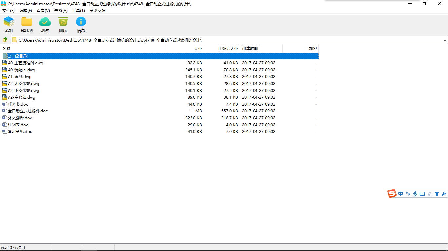Open the 意见反馈 menu

[x=97, y=11]
